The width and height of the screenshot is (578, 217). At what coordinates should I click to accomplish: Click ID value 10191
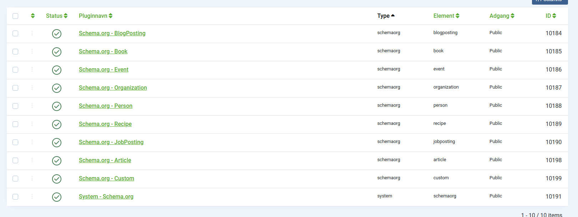553,196
